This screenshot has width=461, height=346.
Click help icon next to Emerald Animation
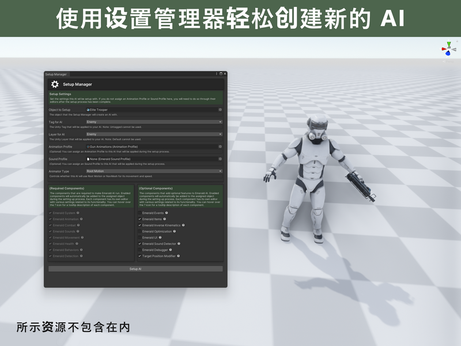tap(81, 219)
